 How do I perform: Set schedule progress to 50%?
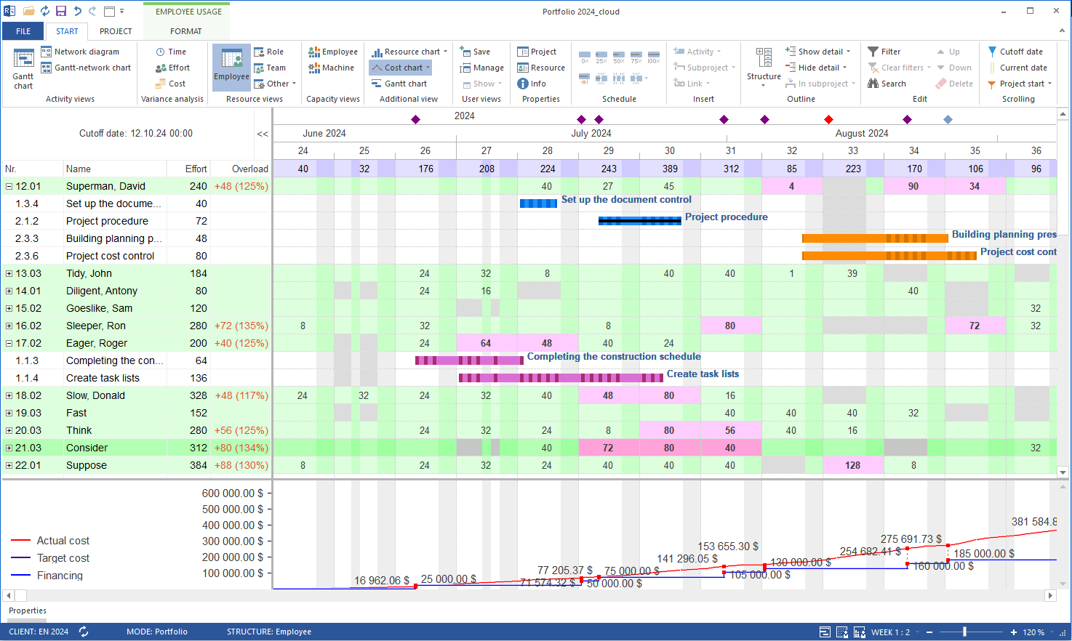click(x=619, y=57)
